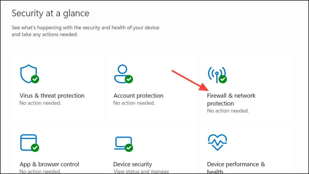Click the Device performance heart icon
The image size is (309, 174).
point(217,142)
